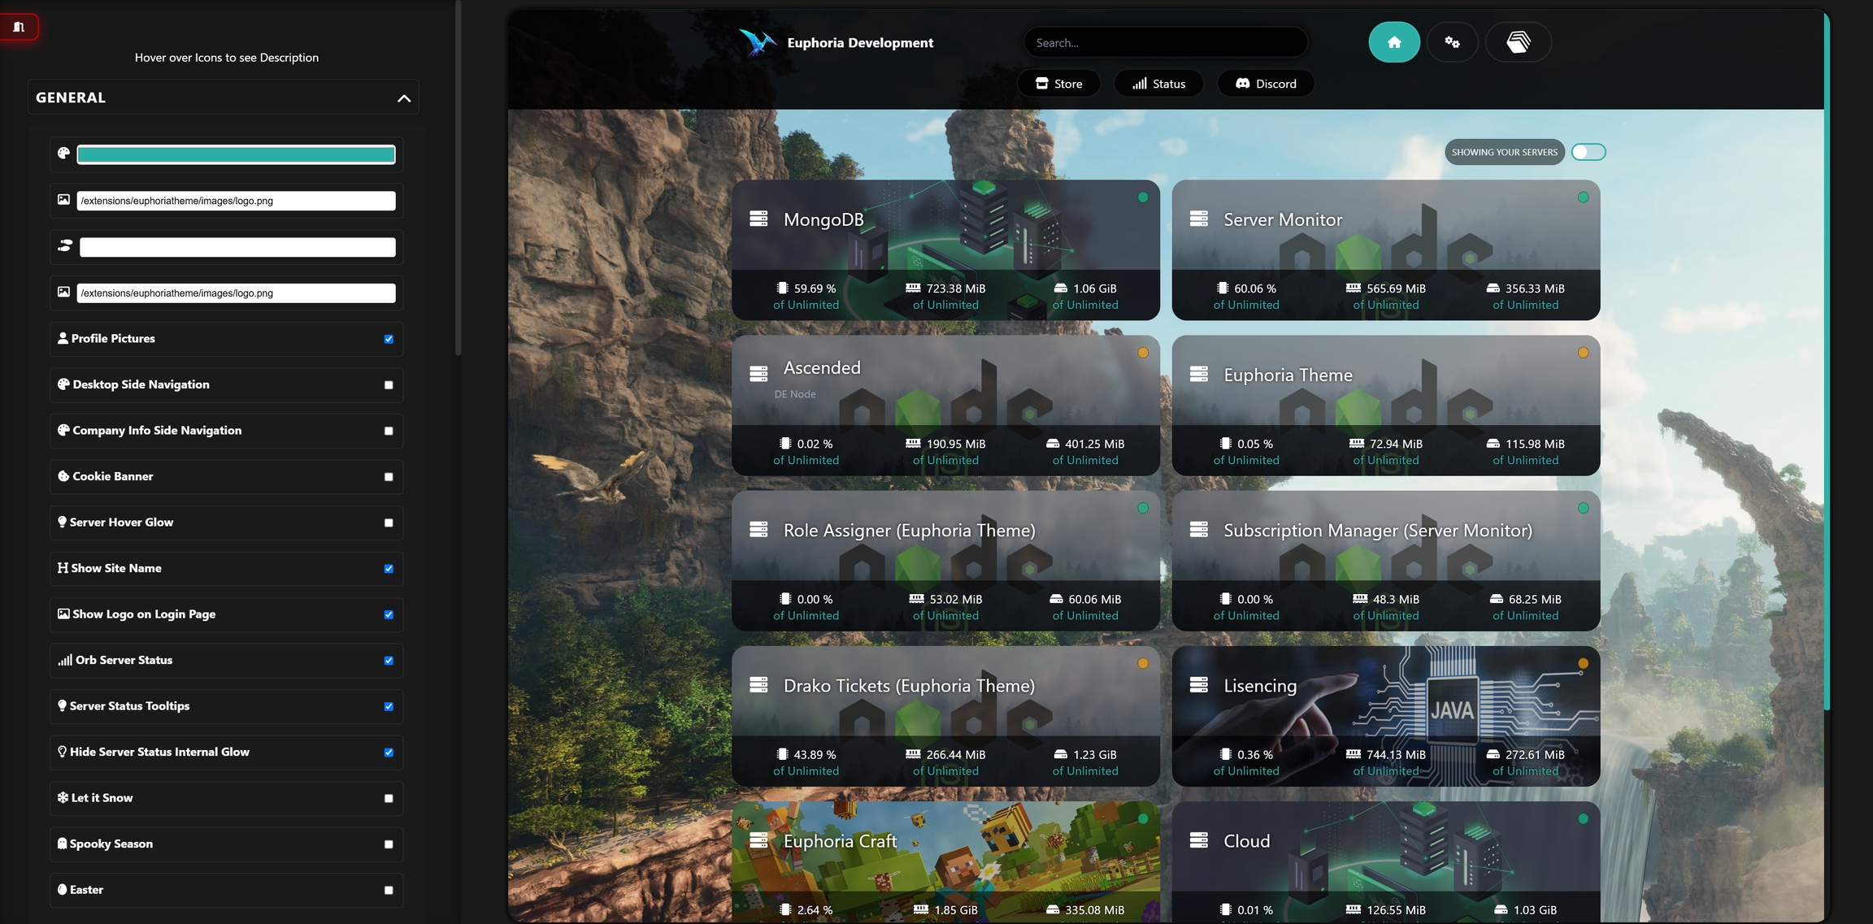Click the footprints icon in the General settings
1873x924 pixels.
pos(65,245)
